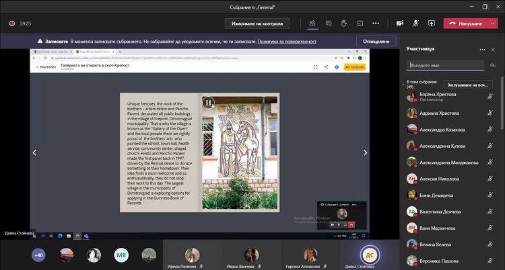Click microphone icon for Бони Демирева

490,195
